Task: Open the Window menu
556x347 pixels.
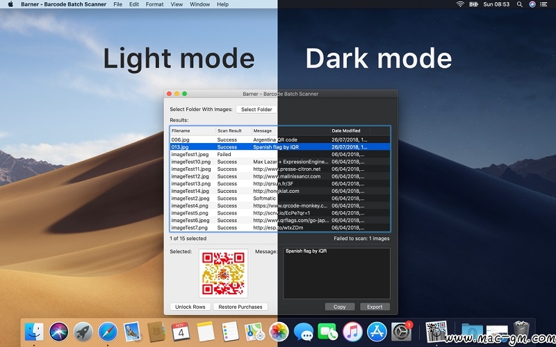Action: tap(199, 4)
